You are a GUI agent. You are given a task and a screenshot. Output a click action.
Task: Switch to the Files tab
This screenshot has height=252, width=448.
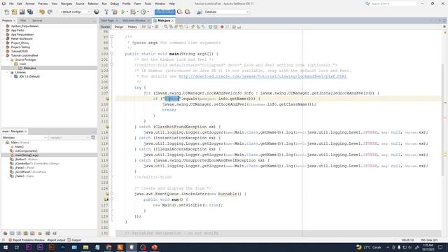click(x=23, y=20)
